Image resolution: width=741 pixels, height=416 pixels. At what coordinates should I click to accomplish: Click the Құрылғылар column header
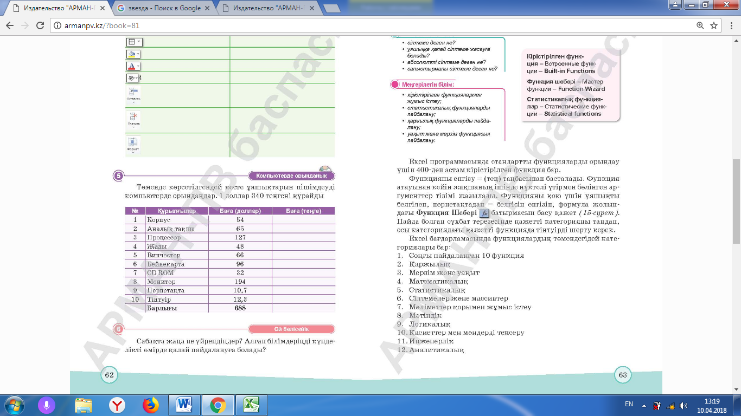(x=176, y=211)
